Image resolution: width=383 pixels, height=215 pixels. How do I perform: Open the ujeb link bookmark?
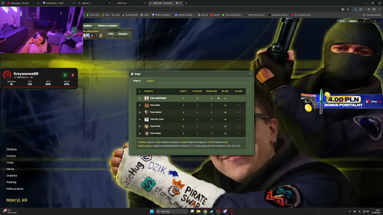pos(203,15)
